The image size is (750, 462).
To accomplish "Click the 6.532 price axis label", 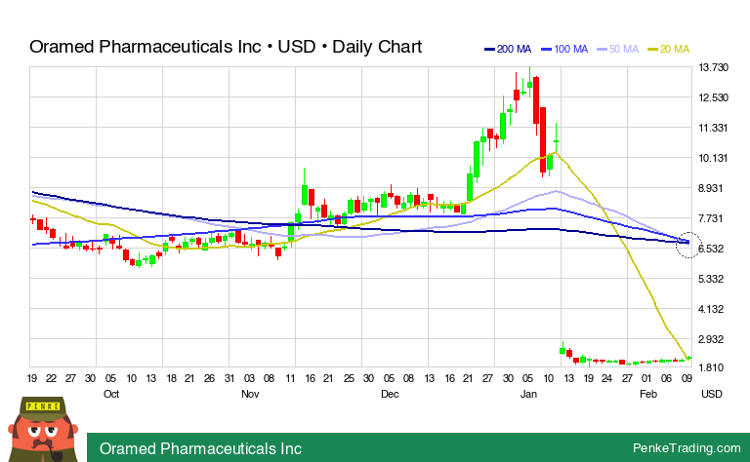I will (x=711, y=249).
